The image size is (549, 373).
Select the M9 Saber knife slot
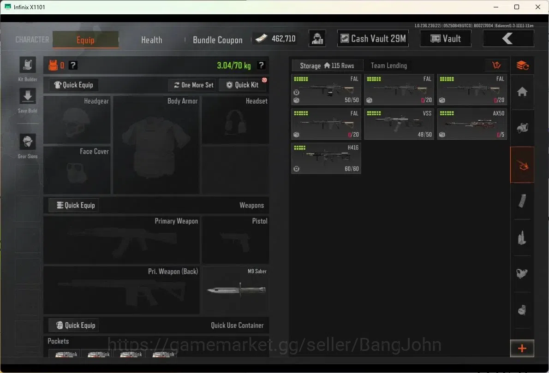pyautogui.click(x=235, y=290)
